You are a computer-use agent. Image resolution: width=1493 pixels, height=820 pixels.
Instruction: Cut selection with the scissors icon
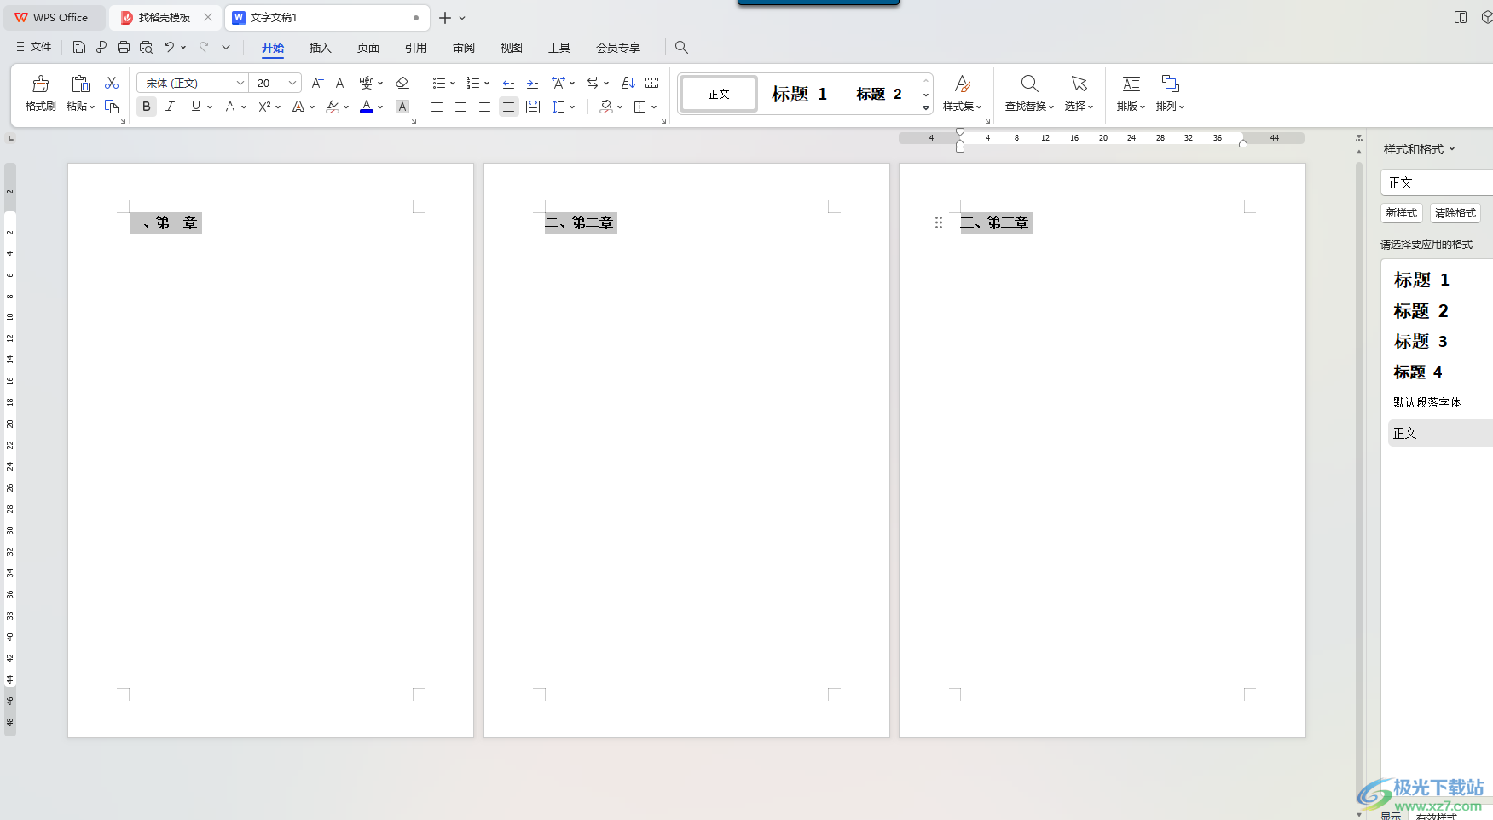click(112, 83)
